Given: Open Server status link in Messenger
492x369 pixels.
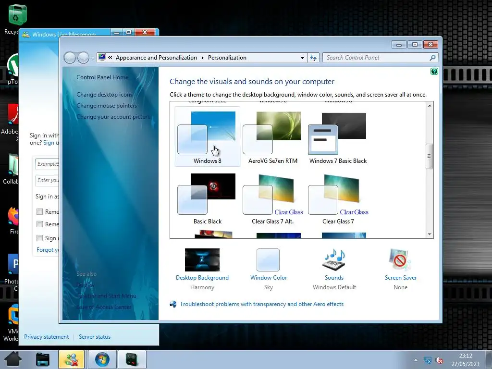Looking at the screenshot, I should (95, 337).
